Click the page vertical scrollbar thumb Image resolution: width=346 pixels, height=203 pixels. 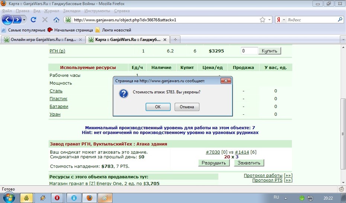pos(343,134)
